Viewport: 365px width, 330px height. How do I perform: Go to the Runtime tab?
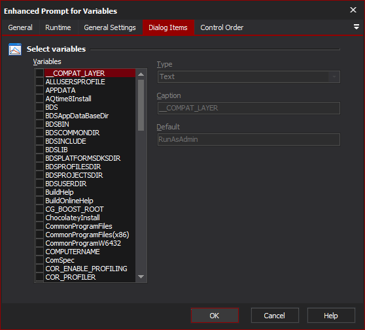(x=58, y=27)
